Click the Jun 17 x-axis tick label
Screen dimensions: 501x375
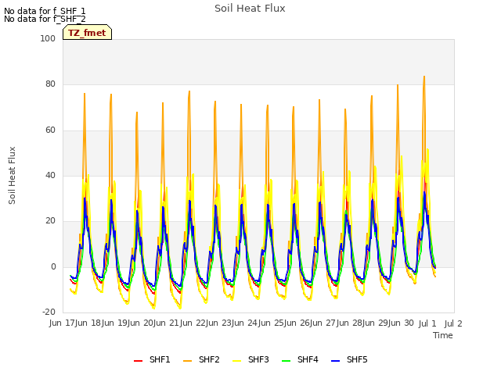point(62,323)
